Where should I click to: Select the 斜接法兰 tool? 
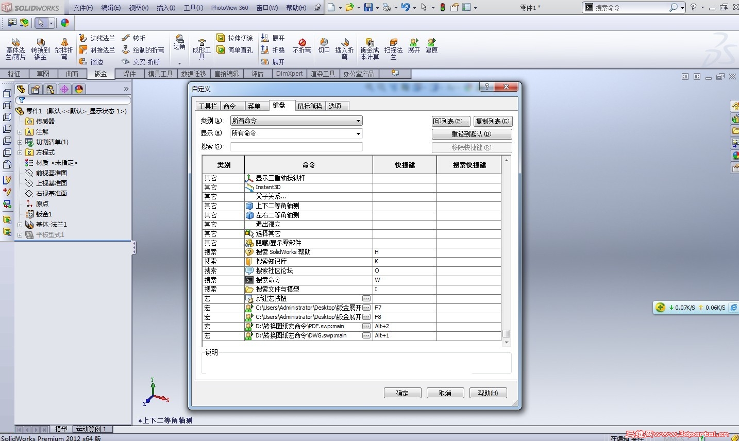(97, 50)
